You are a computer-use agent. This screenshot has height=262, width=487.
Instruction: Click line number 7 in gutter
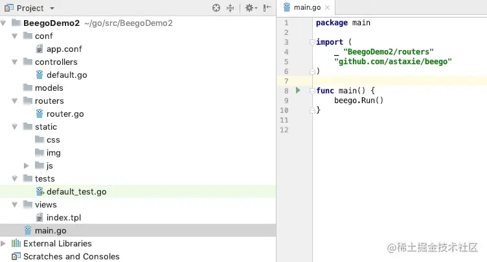[x=286, y=81]
